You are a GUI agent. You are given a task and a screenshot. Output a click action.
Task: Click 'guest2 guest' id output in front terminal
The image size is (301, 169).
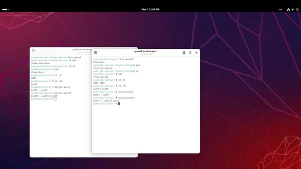click(101, 89)
